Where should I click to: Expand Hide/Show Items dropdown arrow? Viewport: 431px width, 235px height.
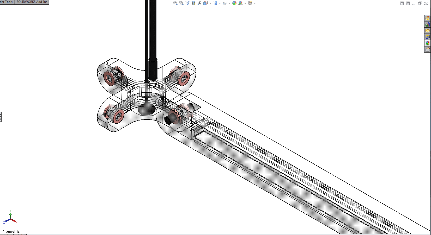click(x=229, y=3)
